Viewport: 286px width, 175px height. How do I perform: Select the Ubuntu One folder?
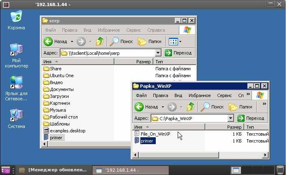(x=58, y=76)
